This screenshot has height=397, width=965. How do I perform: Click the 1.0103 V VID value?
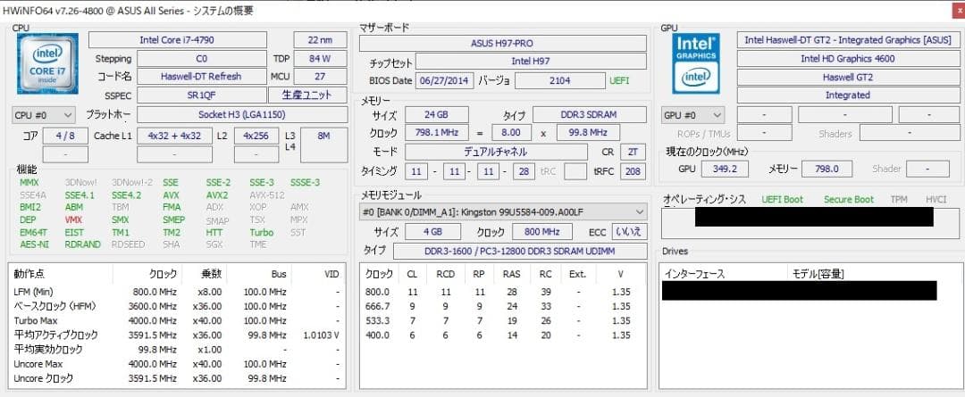pyautogui.click(x=322, y=335)
